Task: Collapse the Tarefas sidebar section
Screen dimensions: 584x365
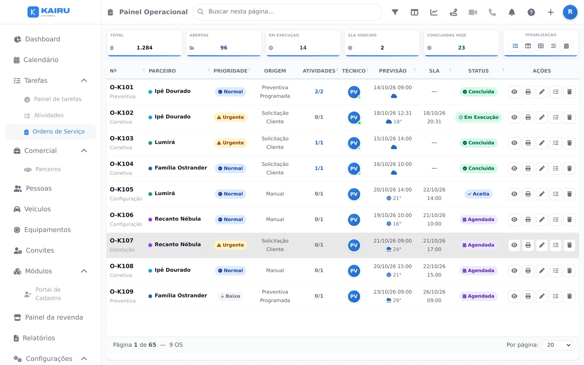Action: [84, 80]
